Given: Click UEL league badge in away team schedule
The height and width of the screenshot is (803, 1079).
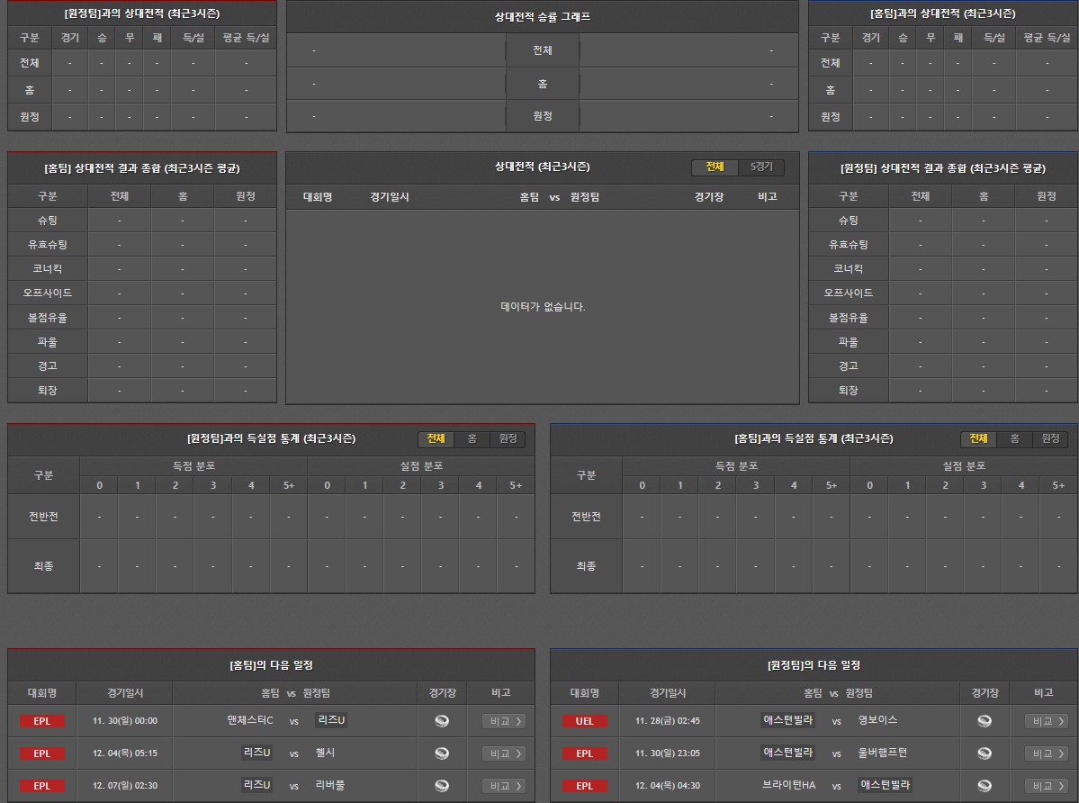Looking at the screenshot, I should pyautogui.click(x=584, y=721).
